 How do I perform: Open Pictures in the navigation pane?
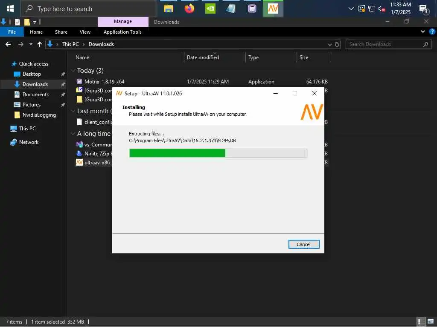tap(31, 105)
